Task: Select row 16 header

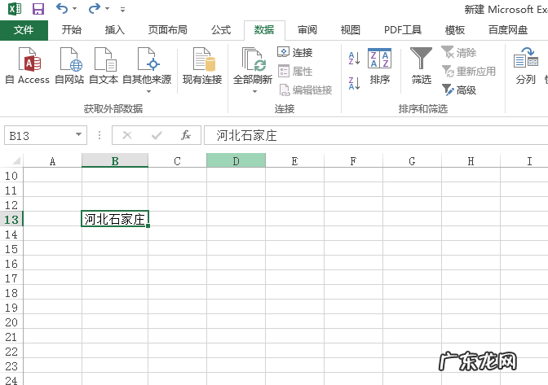Action: [11, 263]
